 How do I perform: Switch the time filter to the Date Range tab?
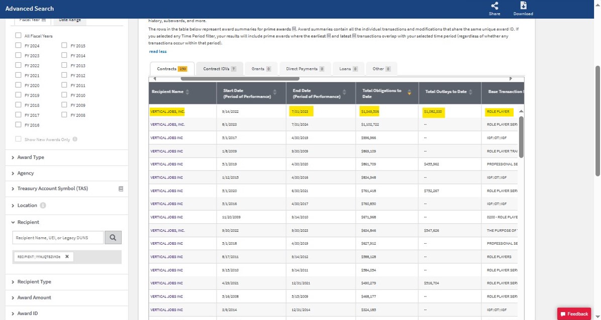[x=70, y=20]
